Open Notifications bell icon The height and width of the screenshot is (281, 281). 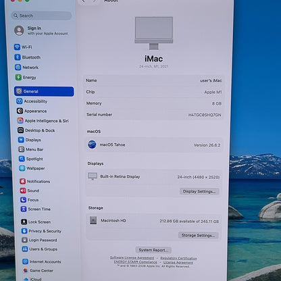[x=23, y=181]
